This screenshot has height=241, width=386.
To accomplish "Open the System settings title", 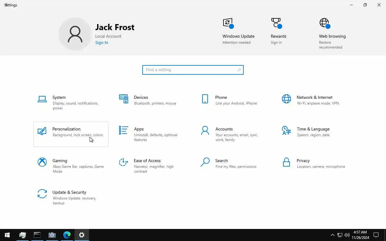I will (x=59, y=97).
